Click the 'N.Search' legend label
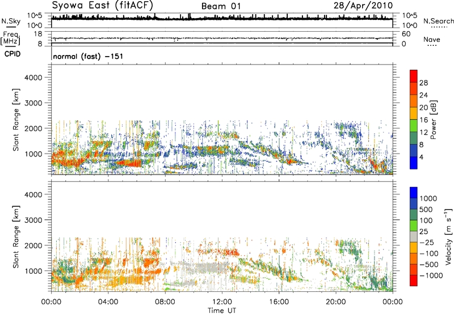The height and width of the screenshot is (314, 454). (x=438, y=21)
